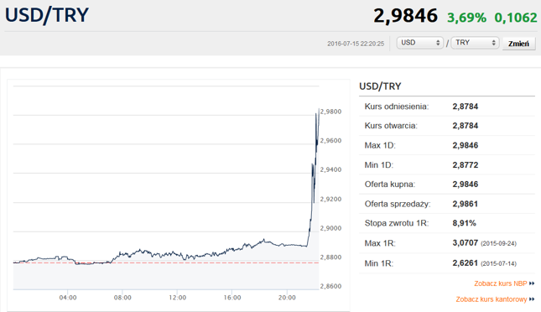Open the TRY quote currency dropdown
Image resolution: width=541 pixels, height=312 pixels.
pos(475,43)
